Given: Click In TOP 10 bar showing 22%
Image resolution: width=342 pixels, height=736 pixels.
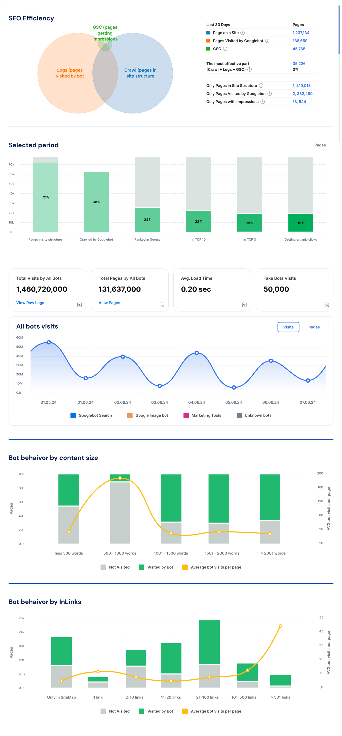Looking at the screenshot, I should [198, 222].
